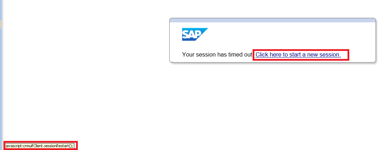Viewport: 388px width, 150px height.
Task: Click the blue vertical strip at left edge
Action: [1, 87]
